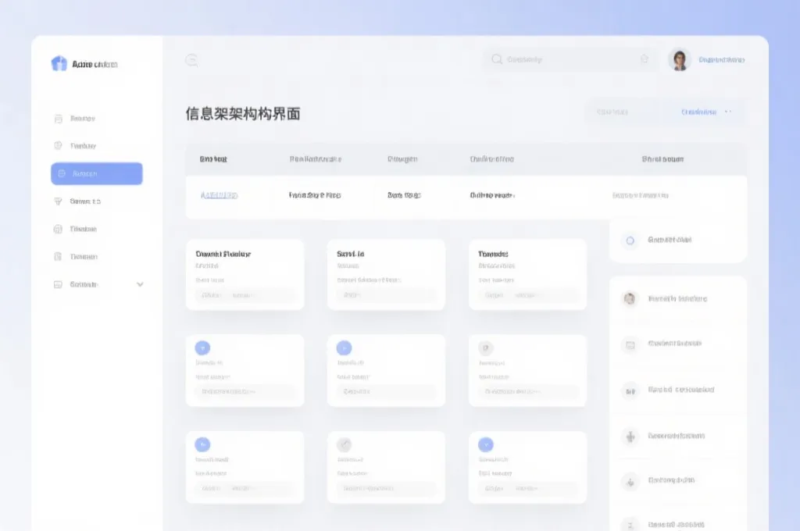Click the small icon inside search bar's right end

[645, 59]
